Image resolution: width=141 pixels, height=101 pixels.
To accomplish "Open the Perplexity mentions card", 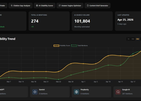I will click(91, 92).
